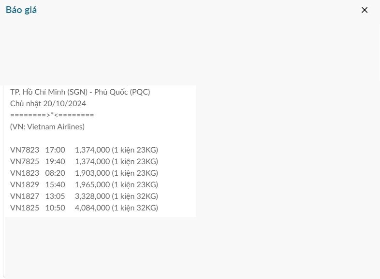The image size is (380, 279).
Task: Select flight number VN7825
Action: tap(25, 161)
